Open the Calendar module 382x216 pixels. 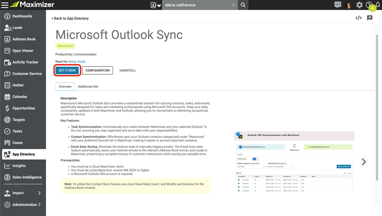click(23, 97)
